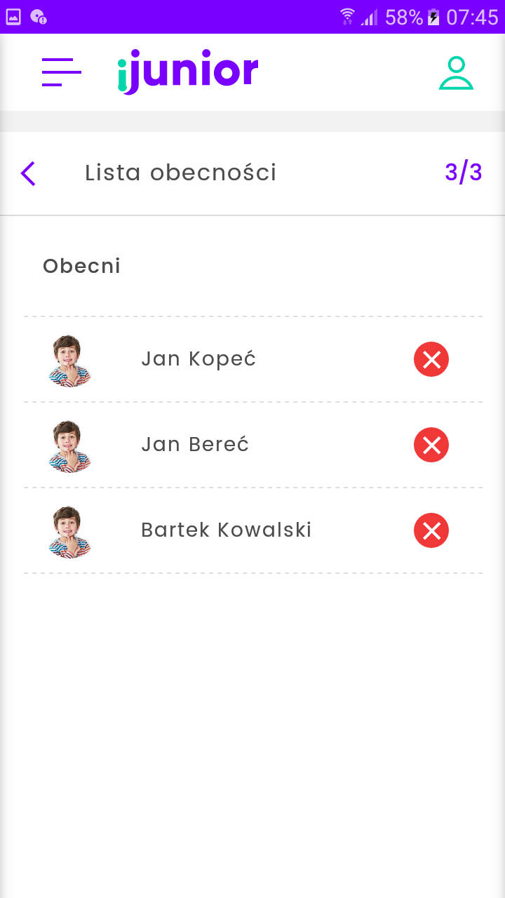This screenshot has width=505, height=898.
Task: Tap red X next to Bartek Kowalski
Action: click(x=431, y=530)
